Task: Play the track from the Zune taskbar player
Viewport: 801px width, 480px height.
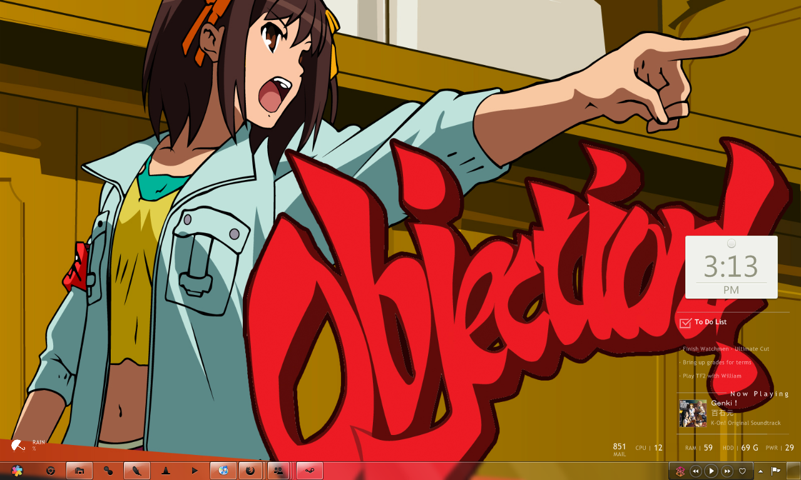Action: (711, 471)
